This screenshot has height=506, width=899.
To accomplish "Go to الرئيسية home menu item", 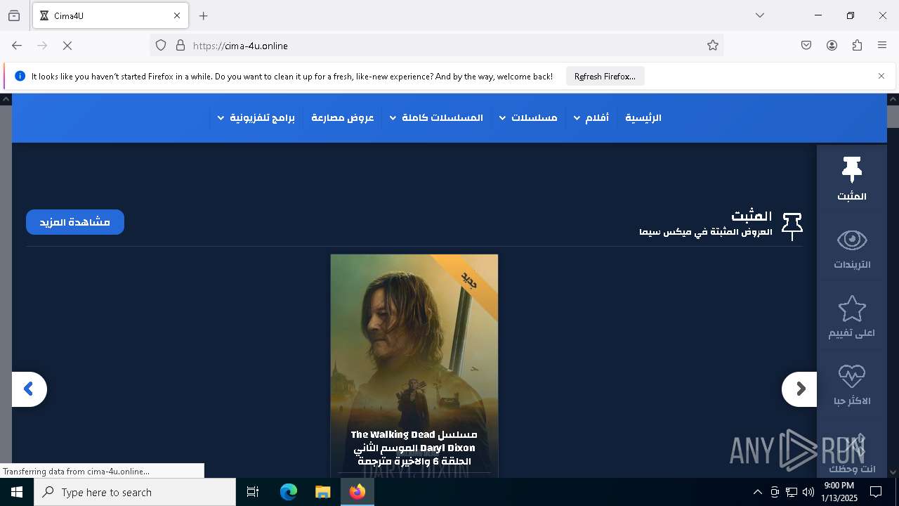I will point(643,117).
